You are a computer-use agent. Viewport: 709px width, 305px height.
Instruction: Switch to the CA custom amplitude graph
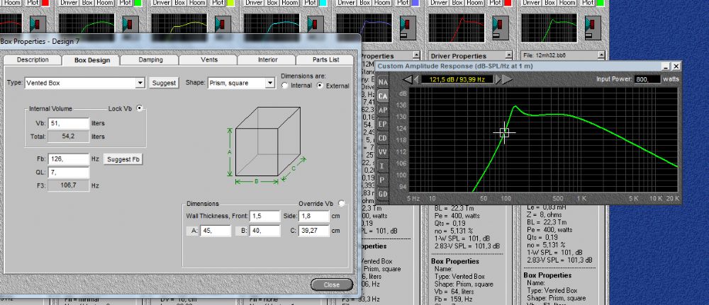383,96
